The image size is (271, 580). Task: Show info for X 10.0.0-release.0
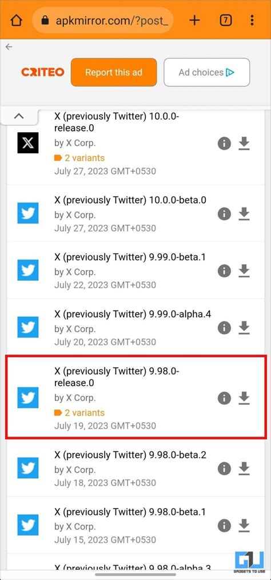click(224, 143)
